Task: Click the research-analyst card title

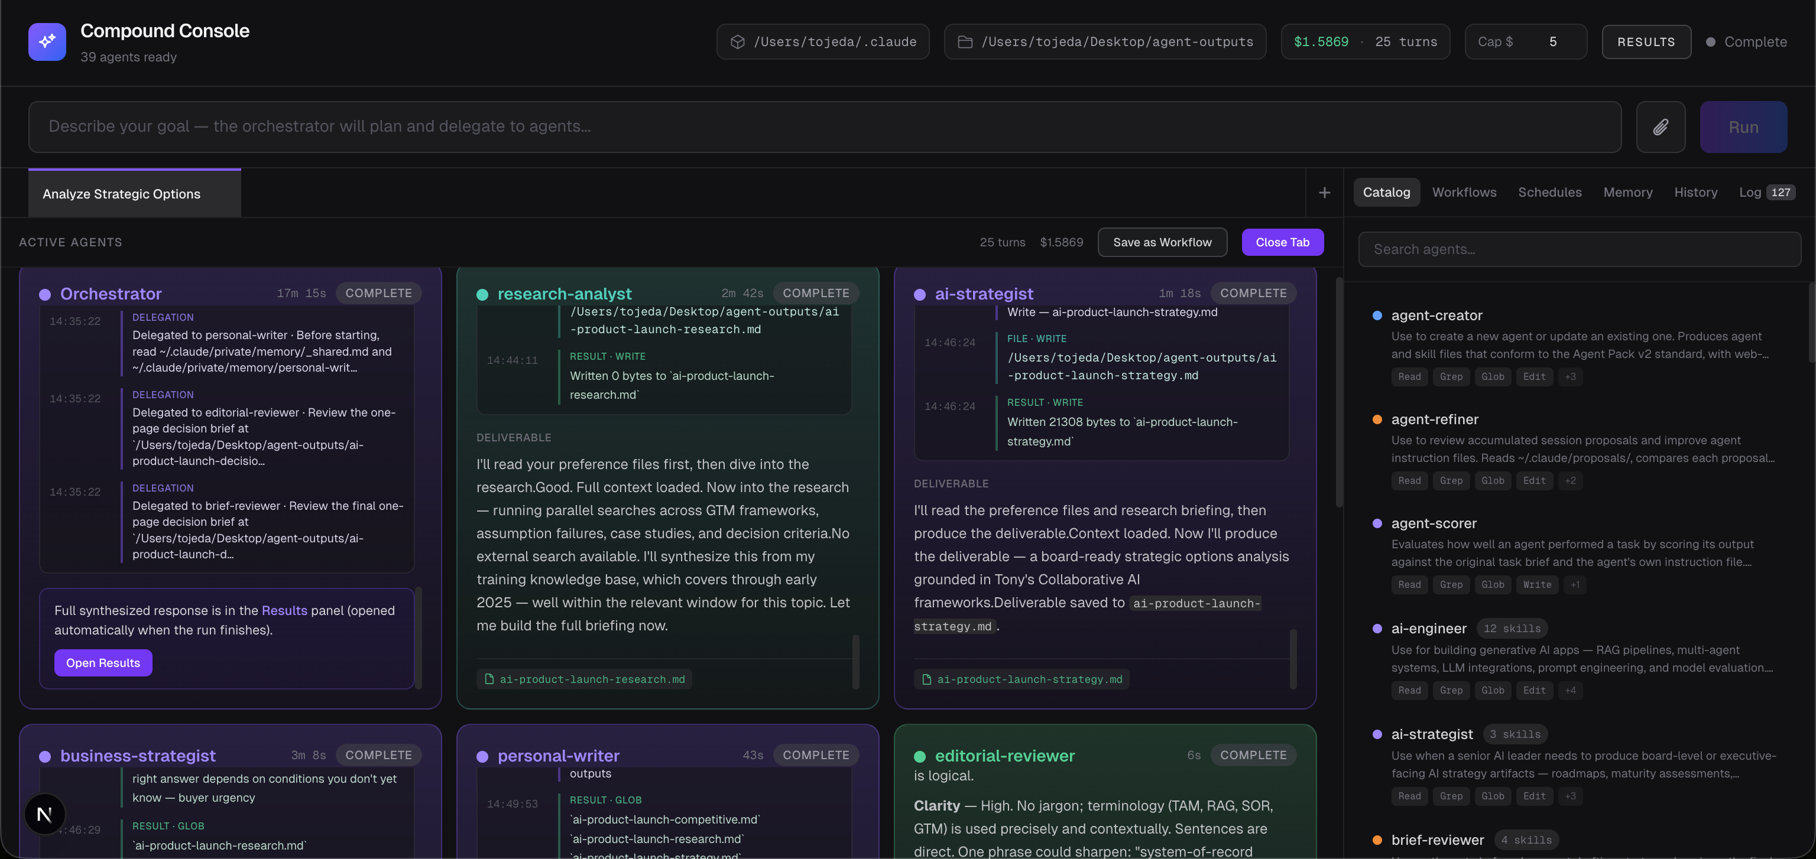Action: click(x=564, y=294)
